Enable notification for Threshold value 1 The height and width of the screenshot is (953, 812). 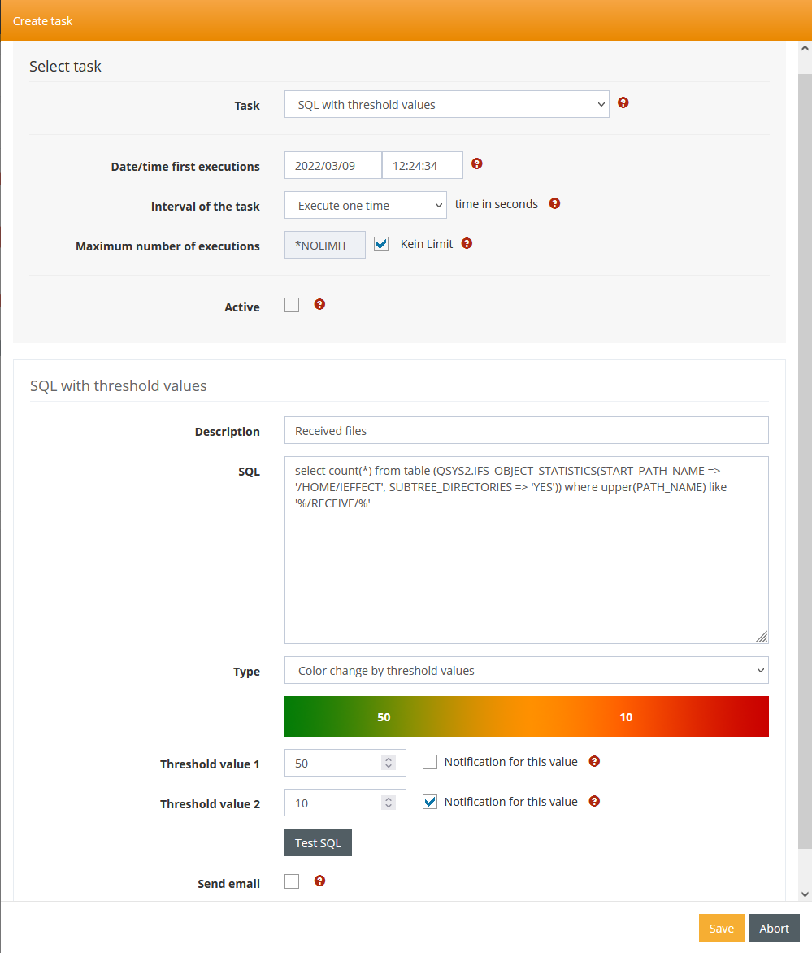click(430, 762)
